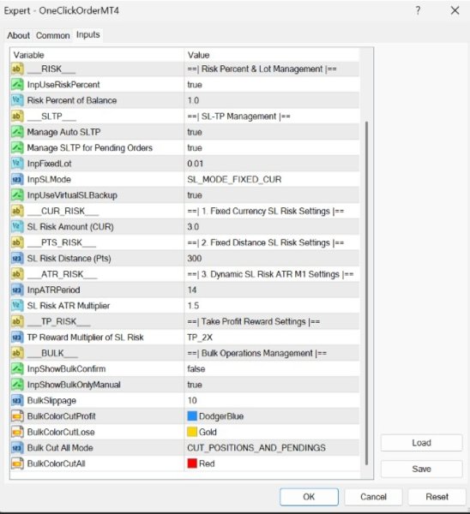Select the integer icon beside BulkSlippage
Viewport: 470px width, 514px height.
point(17,401)
